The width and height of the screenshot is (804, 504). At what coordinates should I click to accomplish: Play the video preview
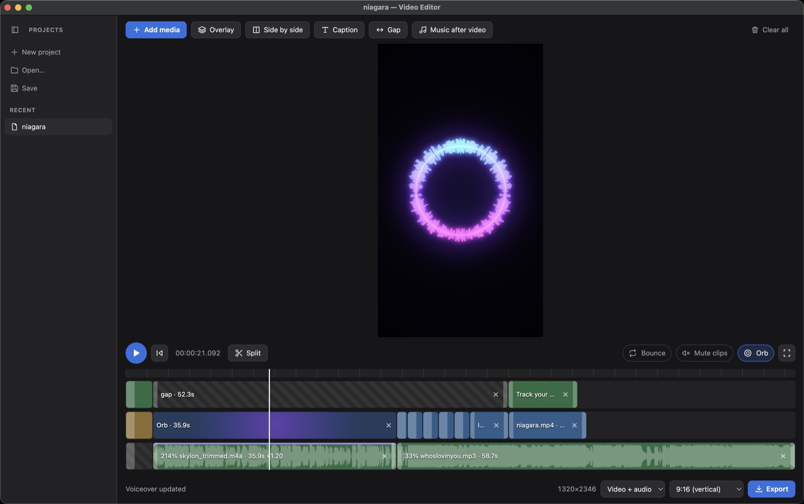pos(136,353)
